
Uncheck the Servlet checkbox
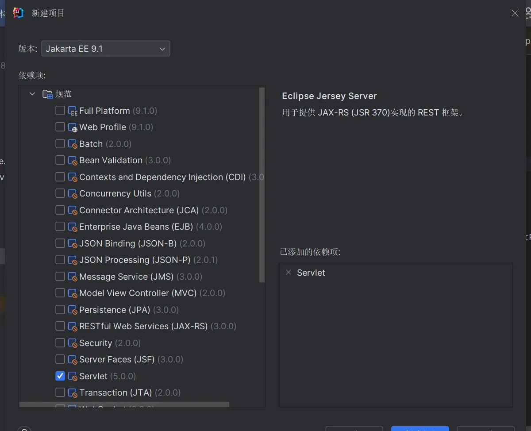point(60,376)
